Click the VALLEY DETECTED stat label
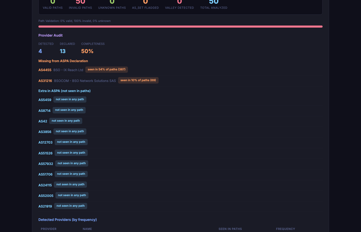The image size is (361, 232). pyautogui.click(x=179, y=8)
